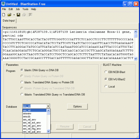Select tblastx Translated DNA Query option
Image resolution: width=140 pixels, height=139 pixels.
tap(53, 94)
